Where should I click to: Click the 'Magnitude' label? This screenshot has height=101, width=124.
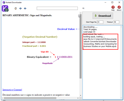[x=47, y=63]
